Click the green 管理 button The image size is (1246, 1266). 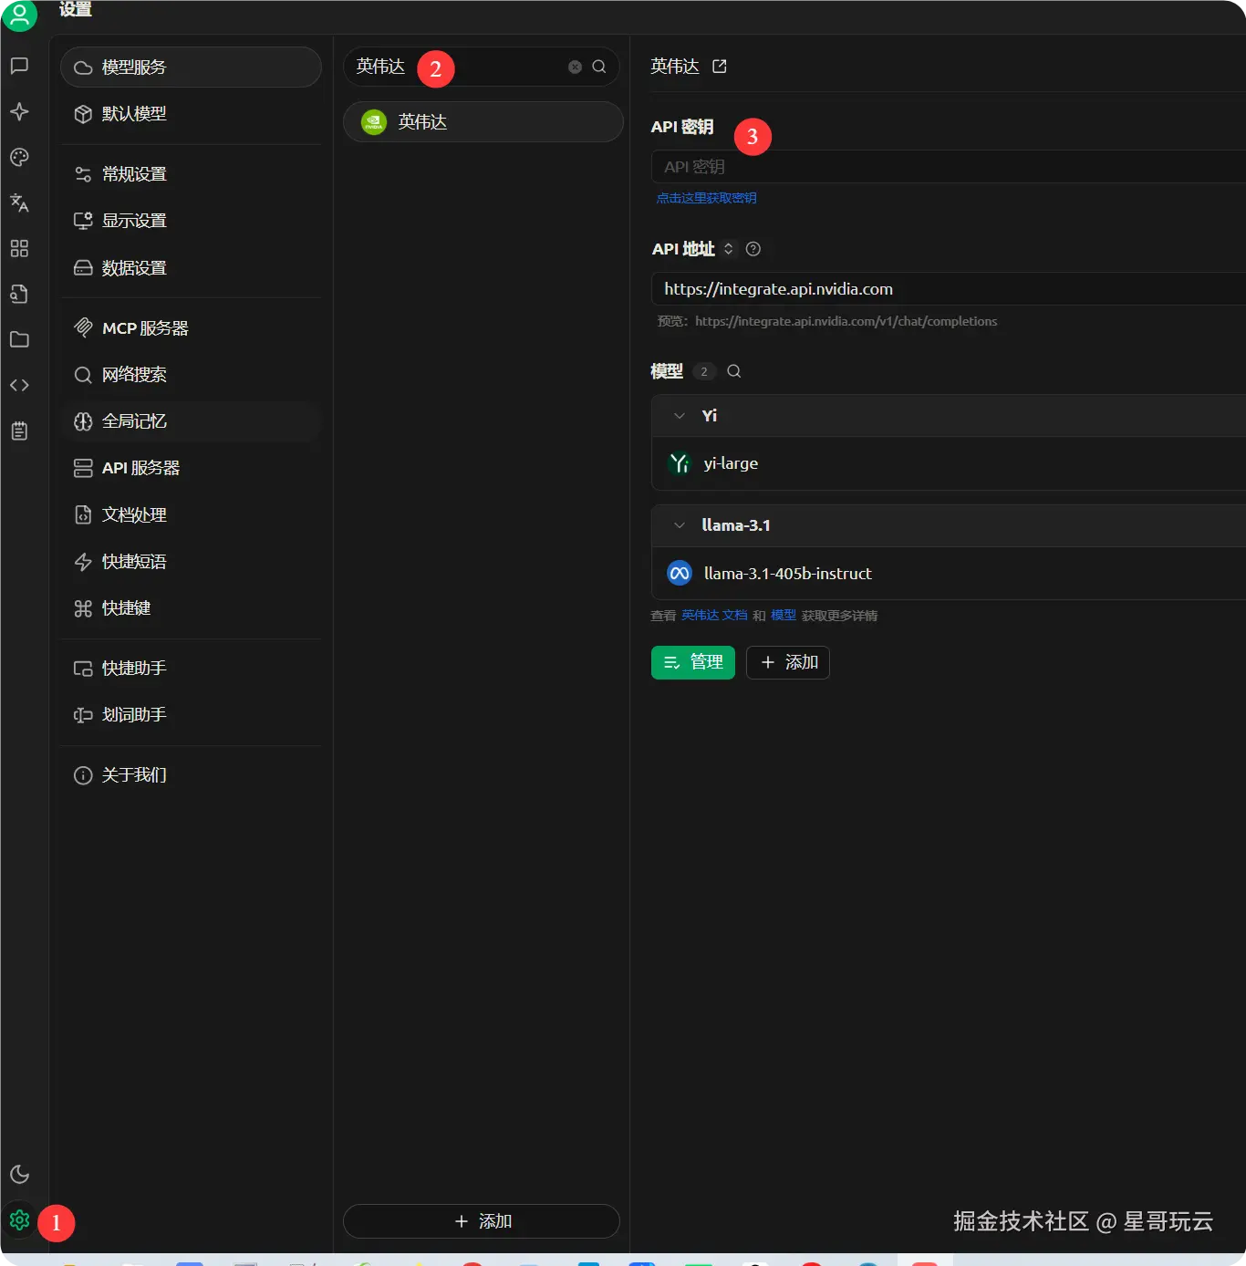[693, 662]
